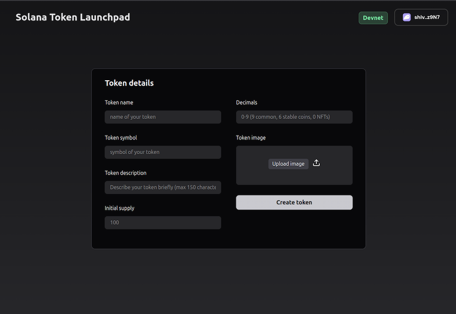Click the Phantom wallet ghost icon
The height and width of the screenshot is (314, 456).
pyautogui.click(x=407, y=17)
